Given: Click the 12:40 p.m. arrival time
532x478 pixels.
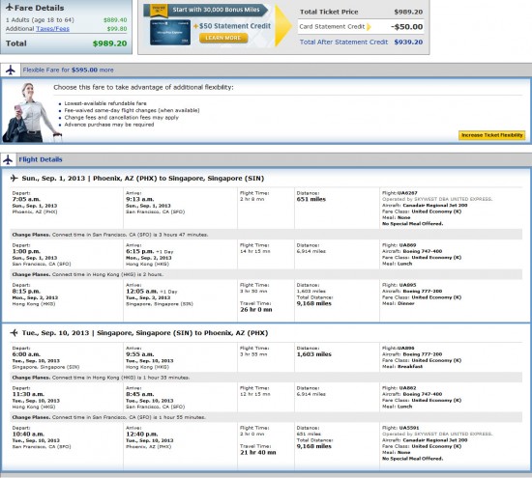Looking at the screenshot, I should 142,435.
